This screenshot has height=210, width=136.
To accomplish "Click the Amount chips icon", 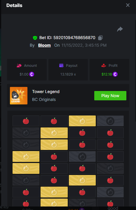I will (x=19, y=66).
